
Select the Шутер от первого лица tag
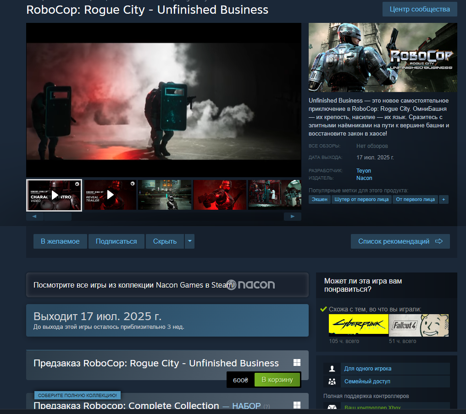pos(361,199)
